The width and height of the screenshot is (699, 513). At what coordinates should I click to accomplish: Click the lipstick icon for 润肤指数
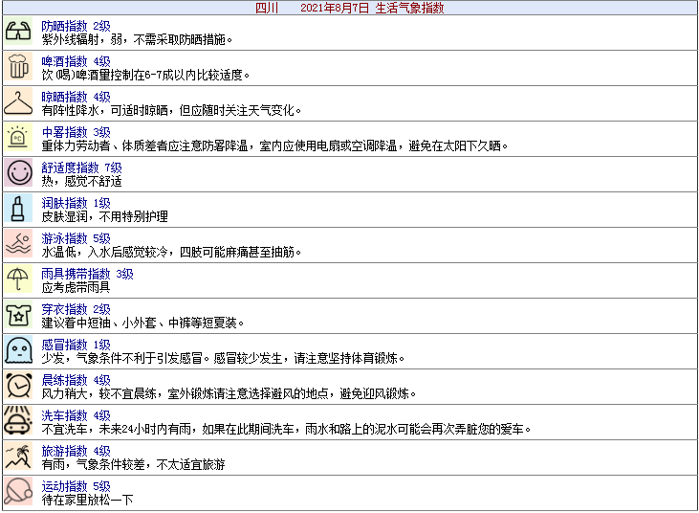(19, 209)
